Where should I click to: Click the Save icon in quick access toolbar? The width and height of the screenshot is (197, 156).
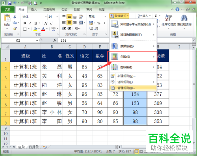(x=10, y=3)
